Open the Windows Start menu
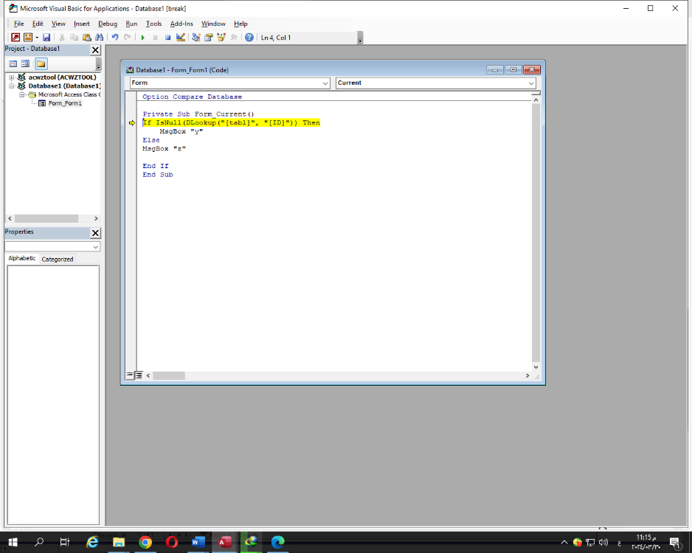692x553 pixels. click(x=13, y=542)
